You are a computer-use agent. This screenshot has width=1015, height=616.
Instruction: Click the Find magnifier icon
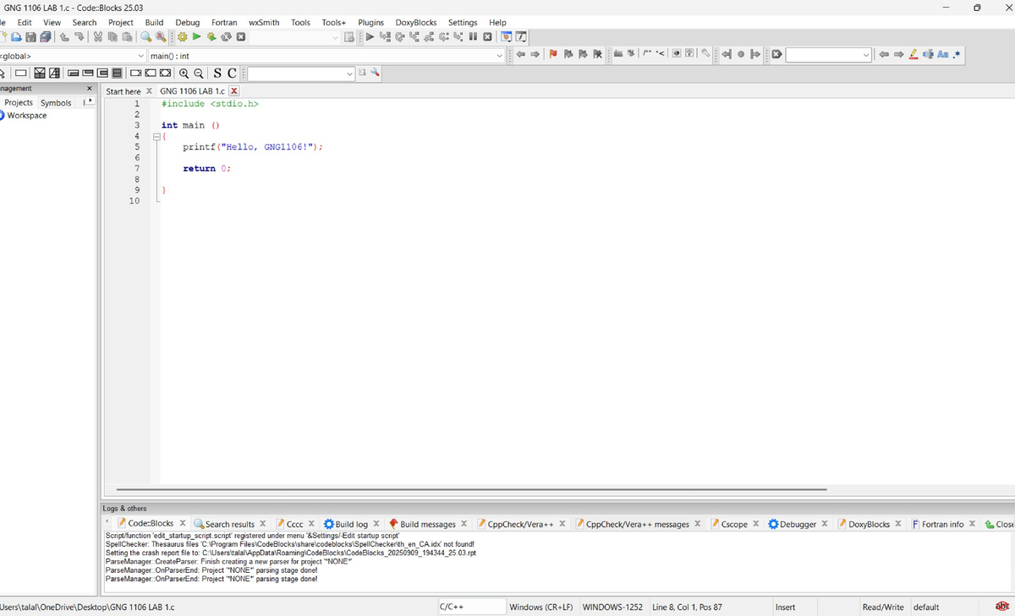(x=146, y=37)
